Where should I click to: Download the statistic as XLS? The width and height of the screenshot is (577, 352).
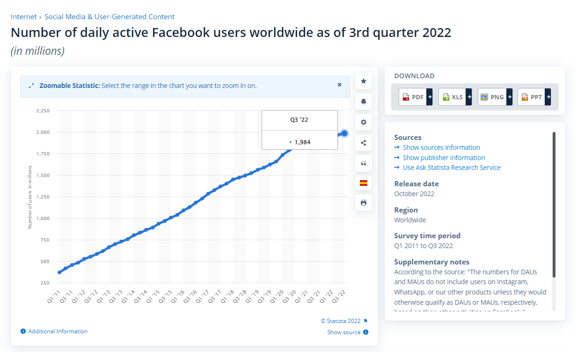coord(452,97)
